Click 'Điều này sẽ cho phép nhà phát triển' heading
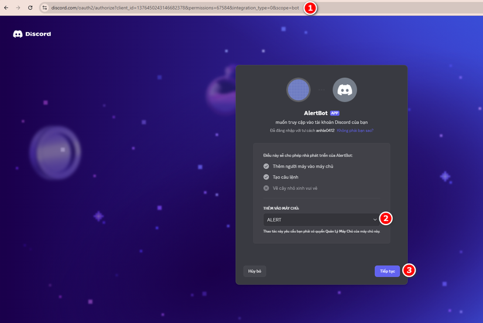 coord(308,155)
